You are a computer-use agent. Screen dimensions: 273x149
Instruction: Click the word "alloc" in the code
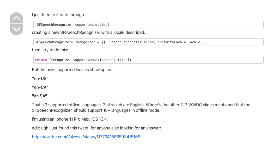pos(149,42)
